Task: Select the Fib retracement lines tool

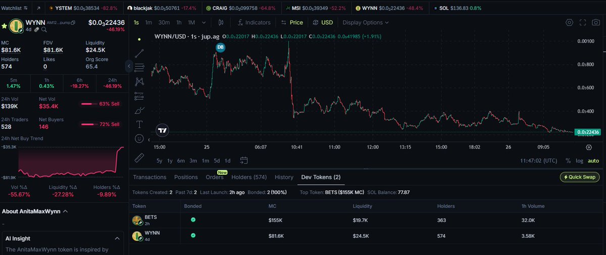Action: point(140,67)
